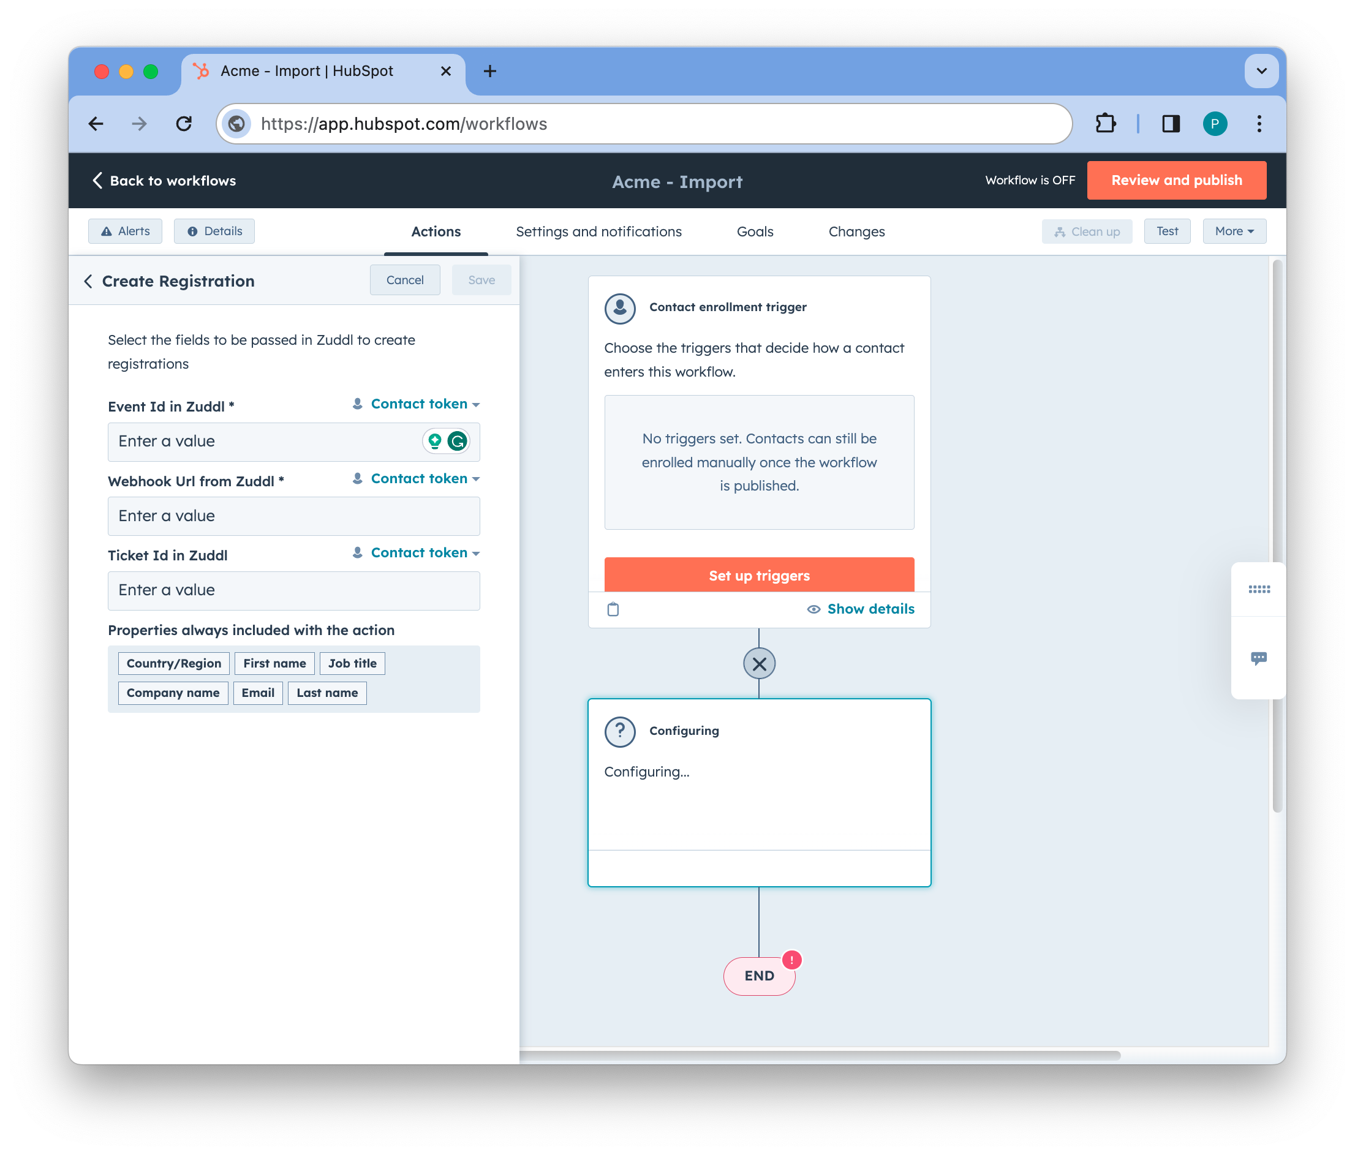Open browser extensions puzzle icon
Viewport: 1355px width, 1155px height.
[1105, 124]
